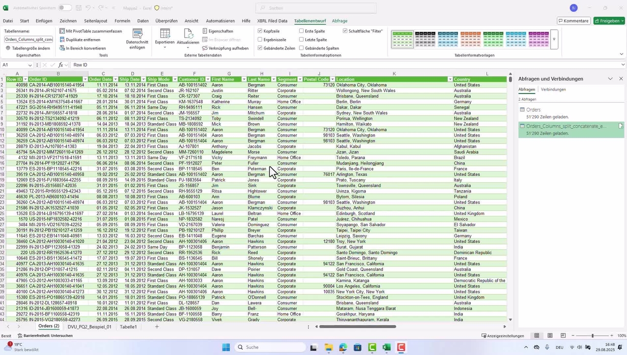
Task: Apply the purple table style
Action: [x=538, y=39]
